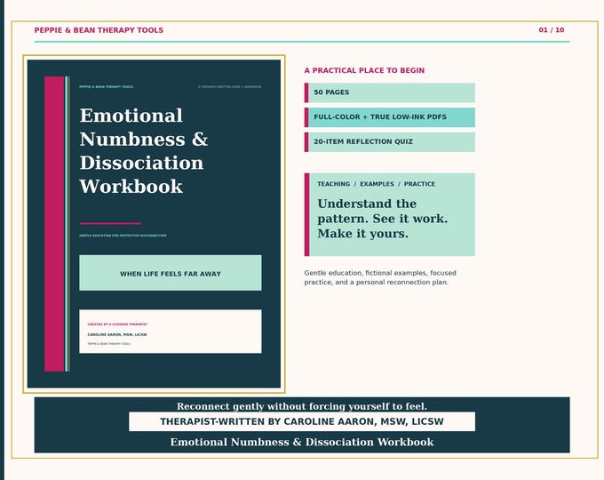Select the 'FULL-COLOR + TRUE LOW-INK PDFS' bar
This screenshot has height=480, width=604.
[389, 117]
